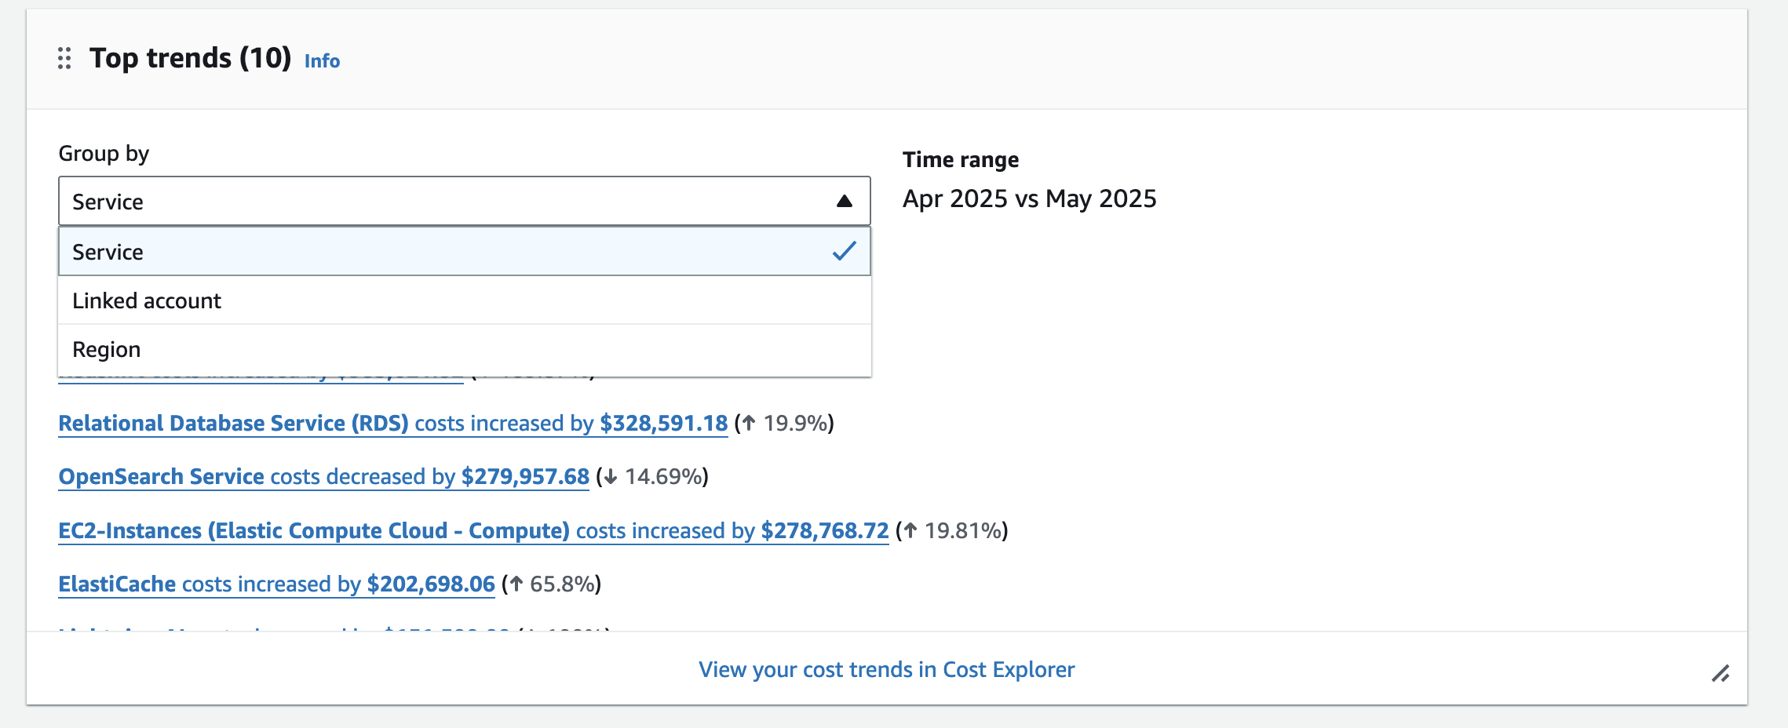Click the 19.9% RDS percentage change
The height and width of the screenshot is (728, 1788).
pos(784,423)
